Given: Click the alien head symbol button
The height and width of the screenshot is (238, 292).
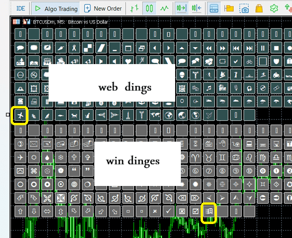Looking at the screenshot, I should [x=182, y=75].
